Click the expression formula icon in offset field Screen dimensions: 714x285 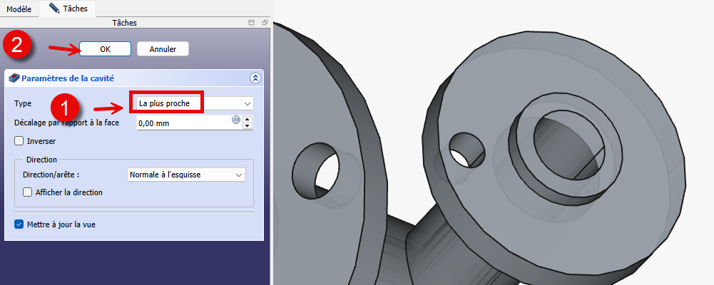[x=236, y=120]
